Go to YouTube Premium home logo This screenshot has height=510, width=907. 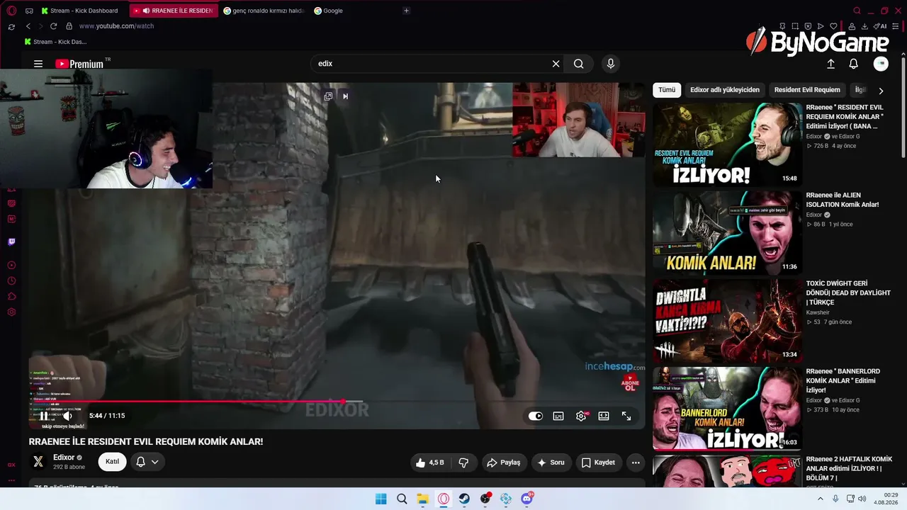80,64
